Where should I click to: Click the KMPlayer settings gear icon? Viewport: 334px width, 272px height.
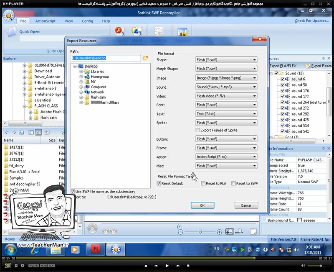(23, 266)
